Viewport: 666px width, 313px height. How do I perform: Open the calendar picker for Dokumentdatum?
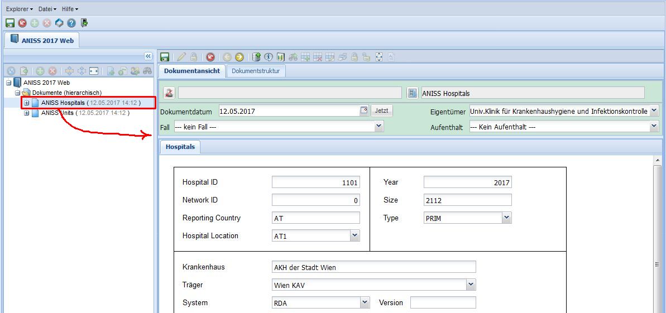point(364,110)
